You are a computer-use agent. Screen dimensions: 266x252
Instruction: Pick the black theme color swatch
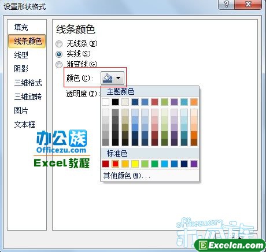115,102
